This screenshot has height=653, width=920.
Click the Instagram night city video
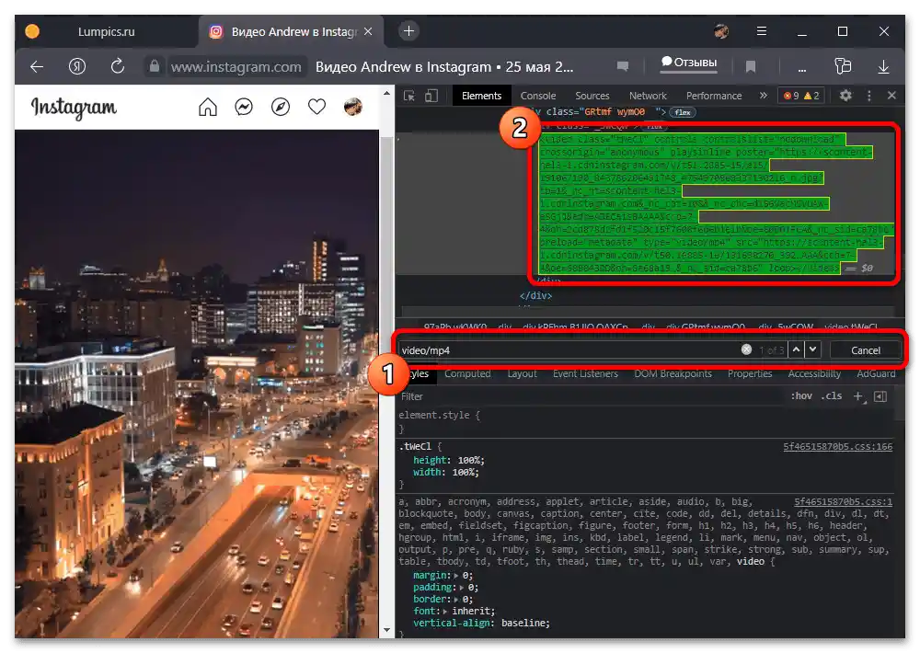[197, 384]
